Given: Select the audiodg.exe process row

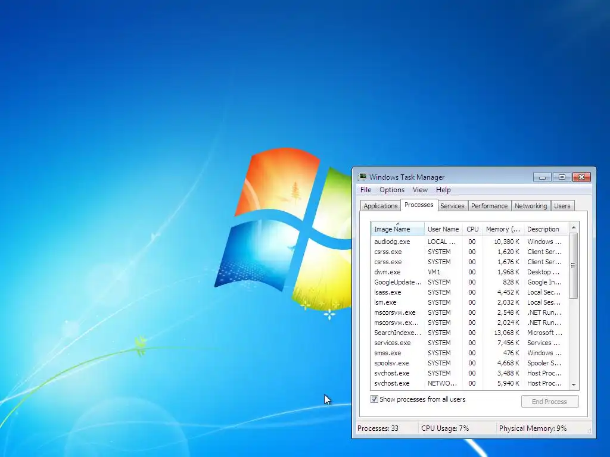Looking at the screenshot, I should (469, 242).
